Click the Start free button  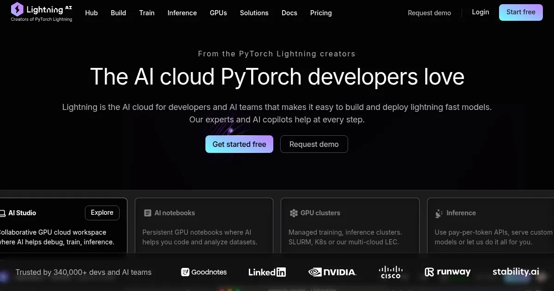pos(521,12)
